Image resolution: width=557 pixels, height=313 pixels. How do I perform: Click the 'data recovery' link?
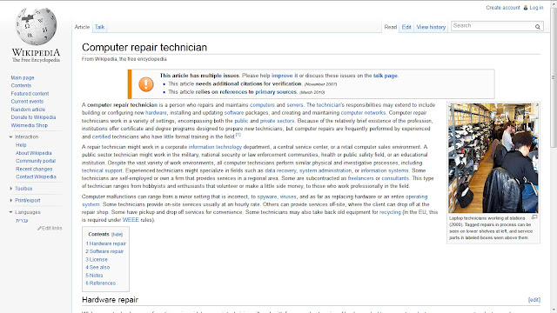(280, 170)
